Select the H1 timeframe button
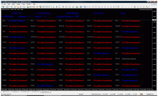Viewport: 158px width, 96px height. (x=102, y=7)
